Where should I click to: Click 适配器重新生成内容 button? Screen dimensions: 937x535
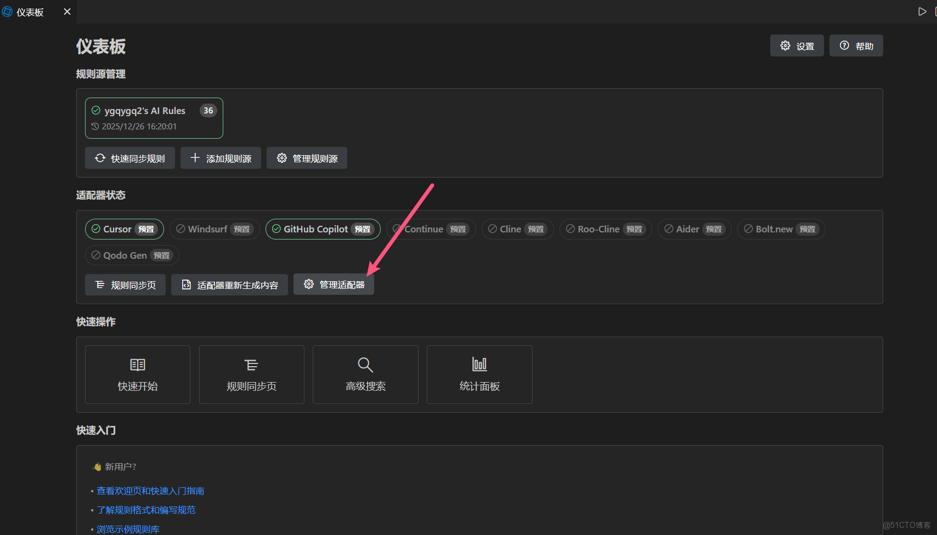pyautogui.click(x=229, y=284)
